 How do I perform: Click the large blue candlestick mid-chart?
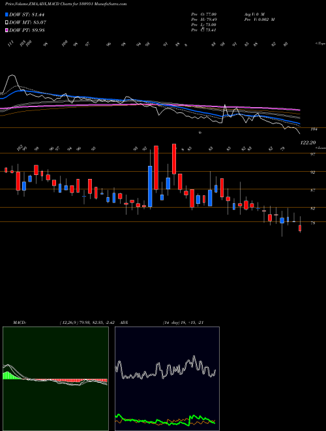150,186
